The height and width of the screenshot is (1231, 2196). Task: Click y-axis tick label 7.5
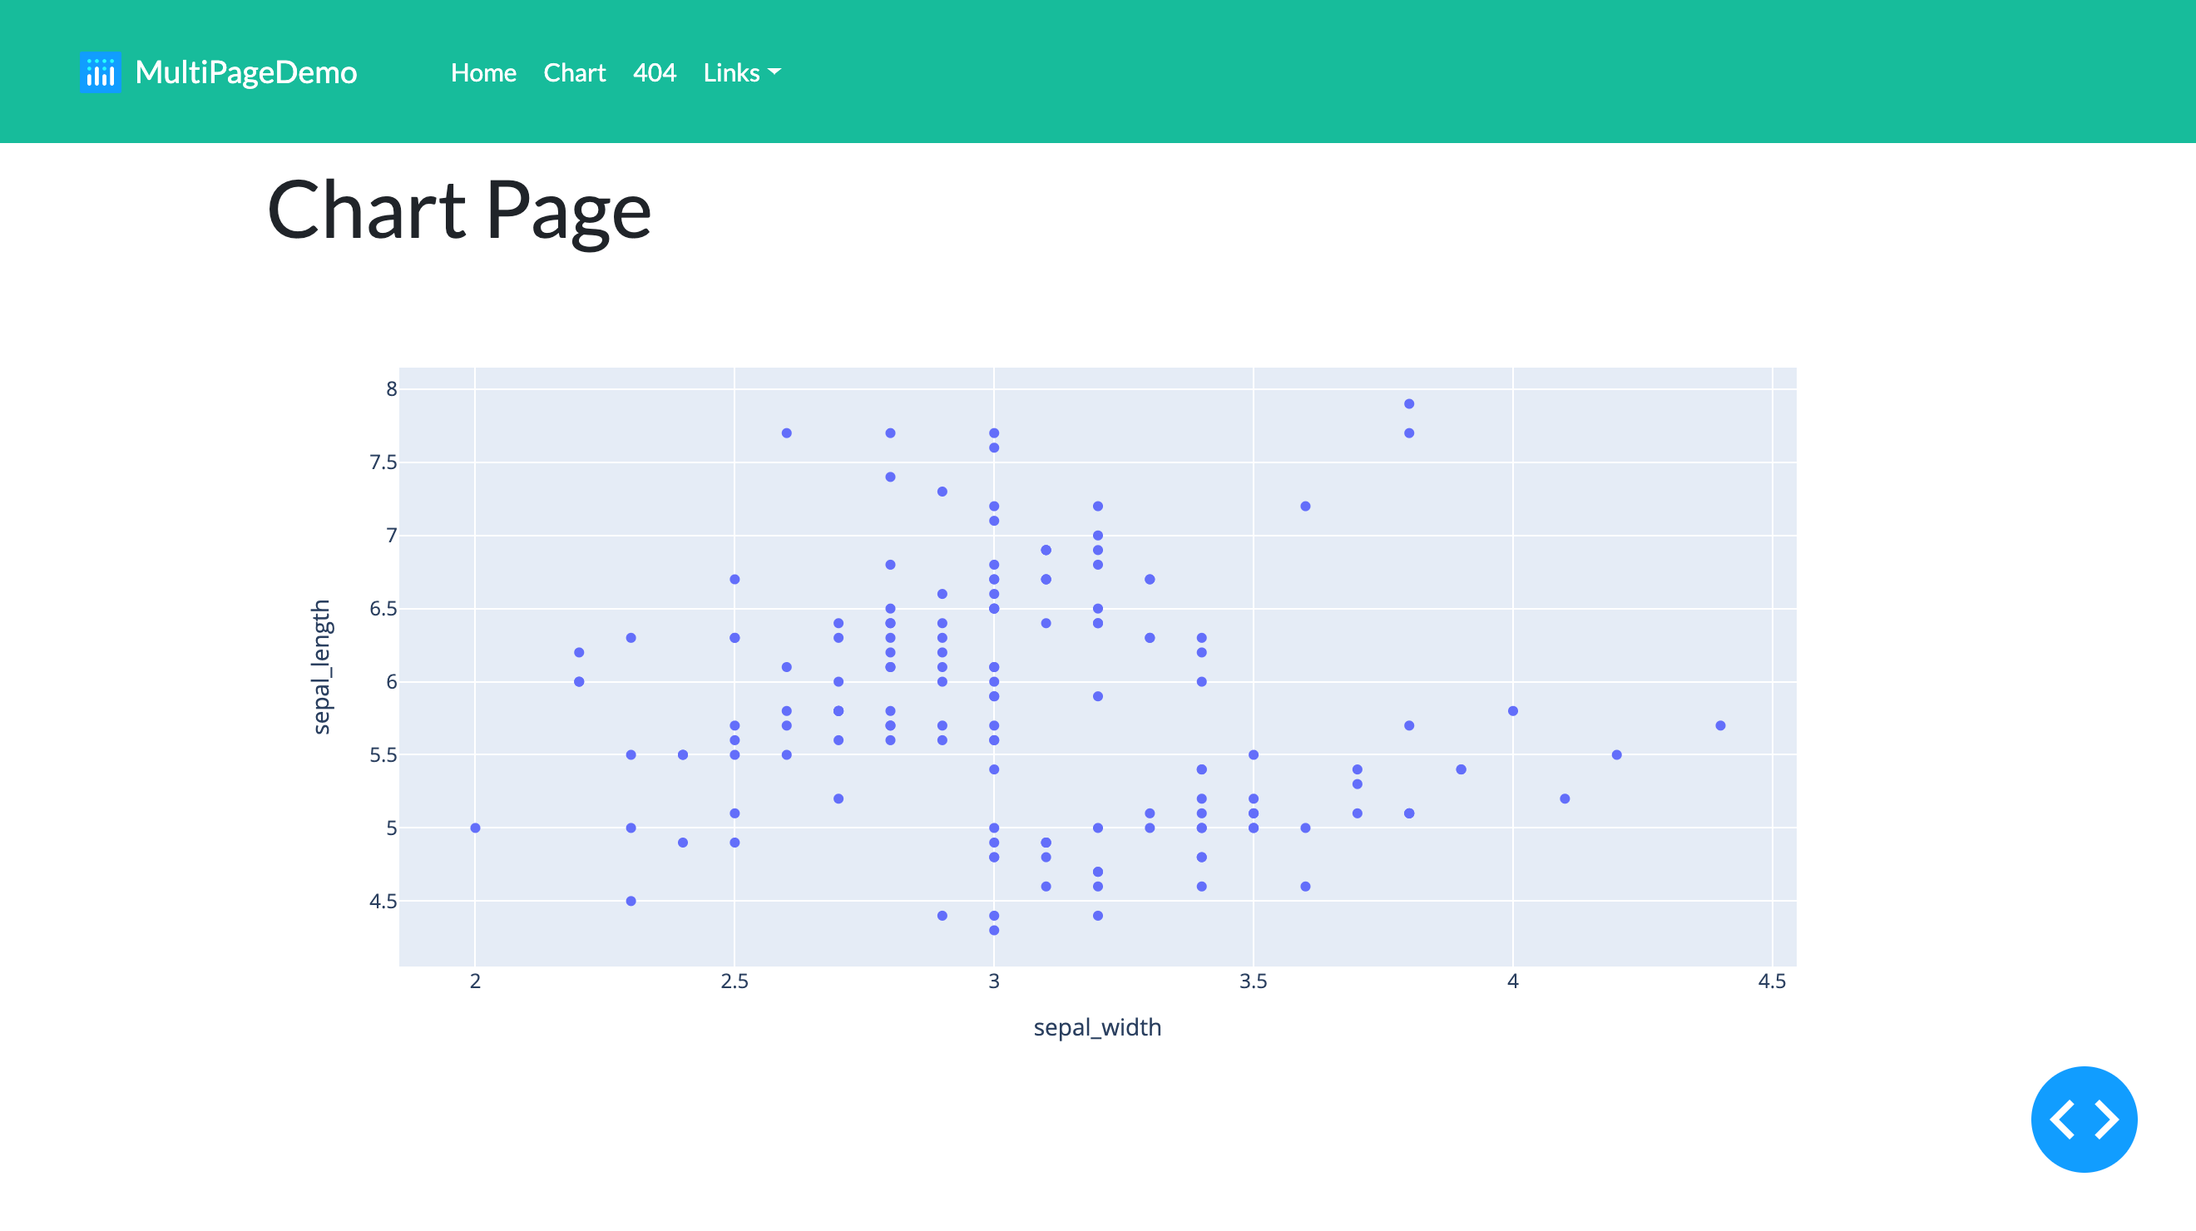(x=383, y=462)
